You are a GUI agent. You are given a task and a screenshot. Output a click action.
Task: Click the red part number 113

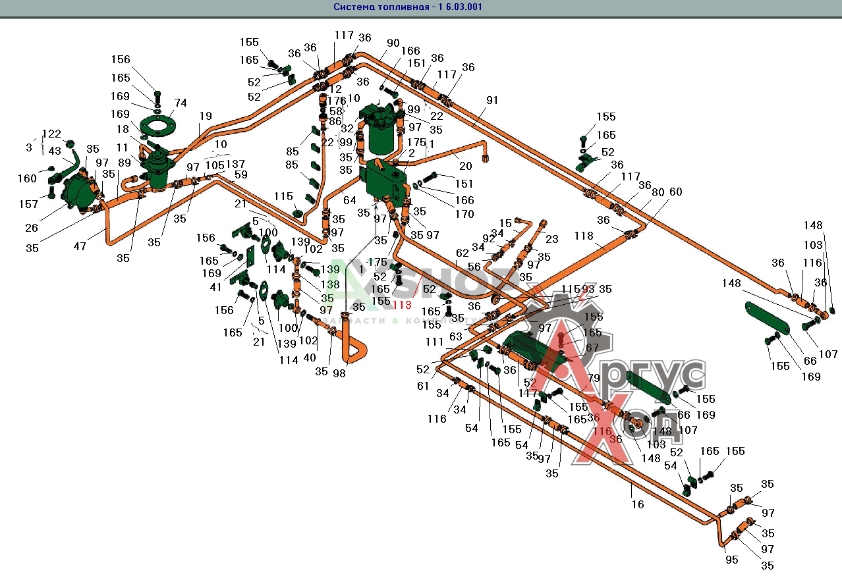(401, 305)
